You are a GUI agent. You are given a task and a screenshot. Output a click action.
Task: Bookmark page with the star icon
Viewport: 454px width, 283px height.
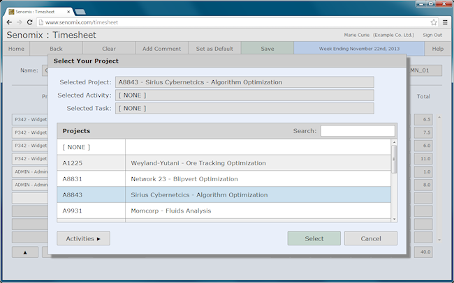tap(434, 22)
